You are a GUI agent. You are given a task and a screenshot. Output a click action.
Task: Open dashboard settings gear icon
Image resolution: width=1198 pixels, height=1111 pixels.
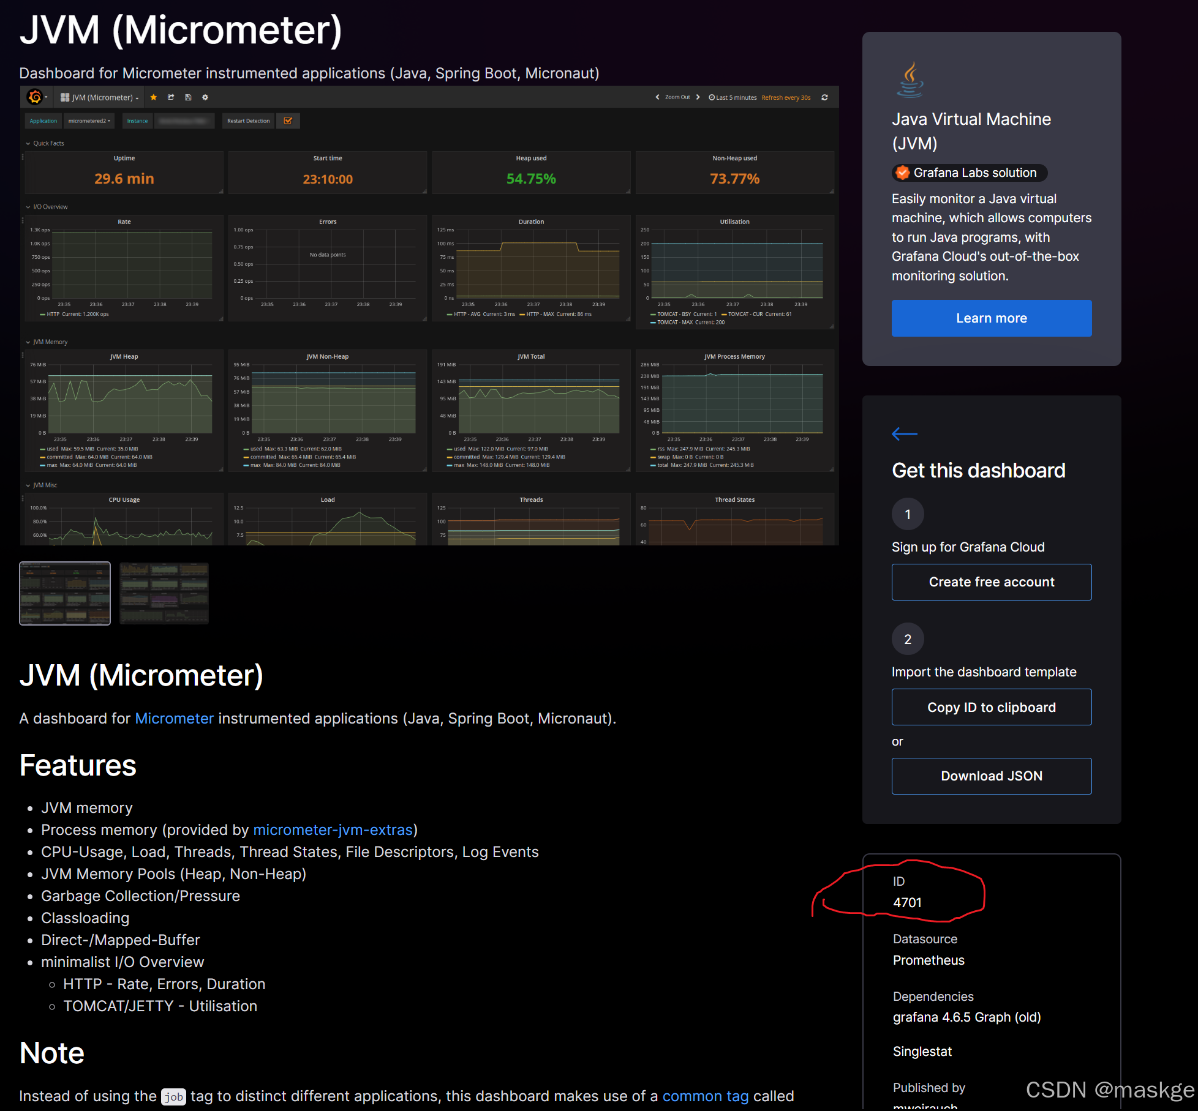pyautogui.click(x=205, y=97)
